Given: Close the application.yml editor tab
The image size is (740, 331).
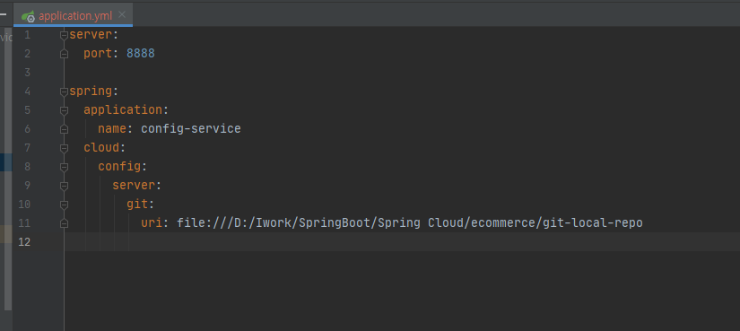Looking at the screenshot, I should pyautogui.click(x=122, y=15).
